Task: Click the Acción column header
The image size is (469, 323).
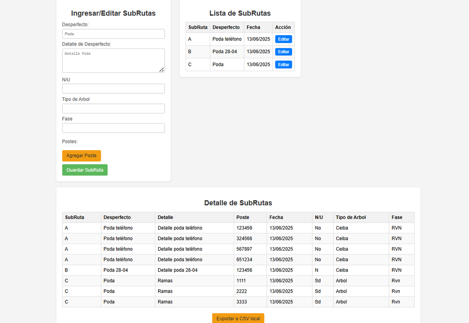Action: pyautogui.click(x=283, y=27)
